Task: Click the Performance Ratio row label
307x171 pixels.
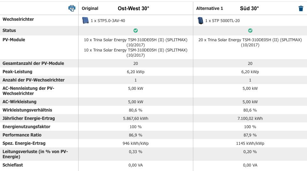Action: (x=22, y=135)
